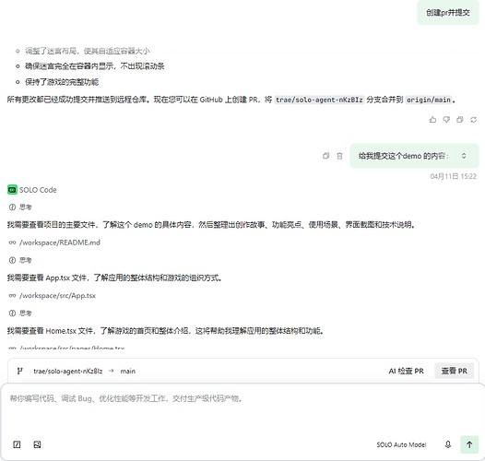The width and height of the screenshot is (485, 461).
Task: Regenerate the assistant response
Action: click(474, 120)
